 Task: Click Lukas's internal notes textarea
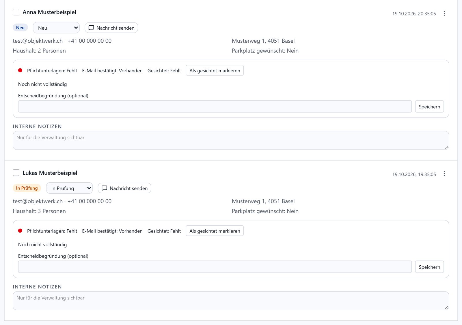pos(231,301)
